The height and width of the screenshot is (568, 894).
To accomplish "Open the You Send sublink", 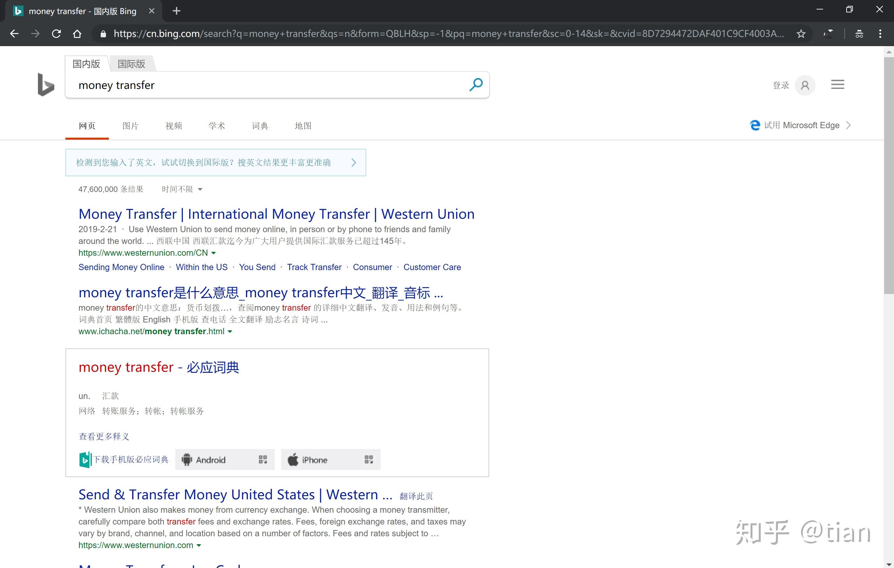I will point(257,267).
